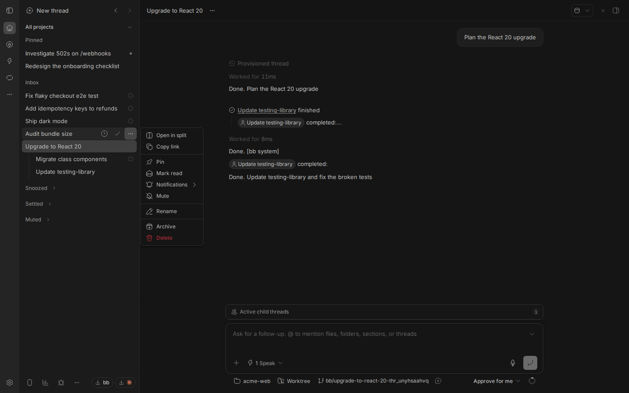Open the settings gear at bottom left
Image resolution: width=629 pixels, height=393 pixels.
(10, 383)
